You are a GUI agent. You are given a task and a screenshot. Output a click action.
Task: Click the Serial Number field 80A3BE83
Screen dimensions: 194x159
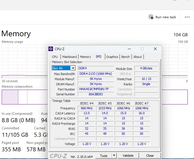tap(95, 94)
